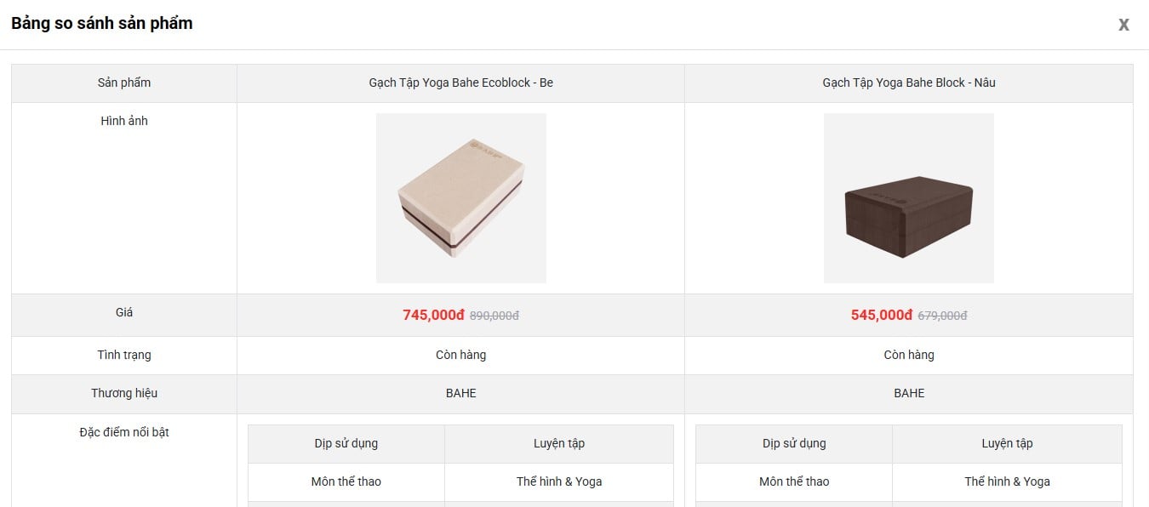This screenshot has height=507, width=1149.
Task: Open Gạch Tập Yoga Bahe Ecoblock - Be link
Action: coord(460,83)
